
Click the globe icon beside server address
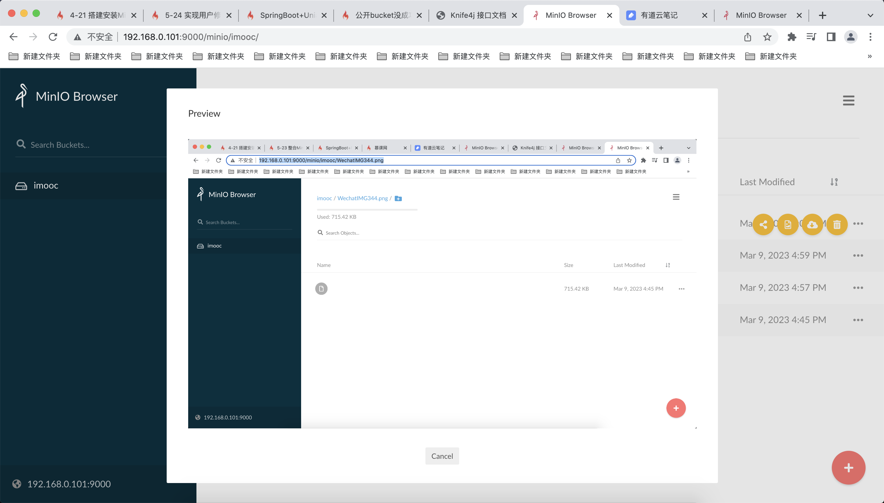click(17, 484)
